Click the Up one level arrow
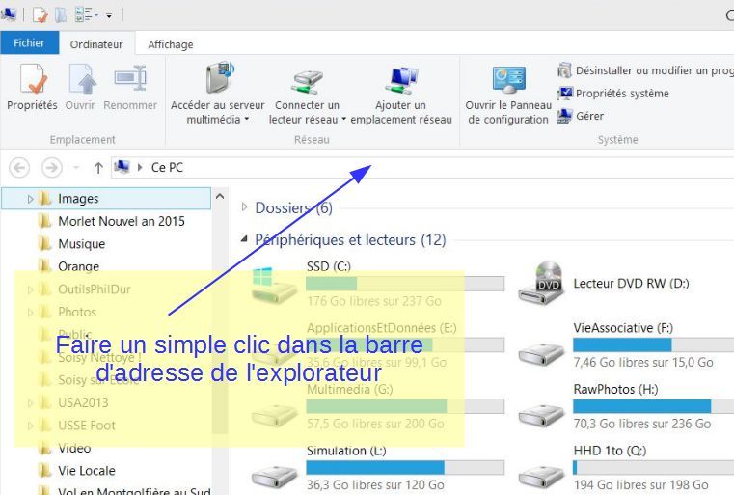 97,168
